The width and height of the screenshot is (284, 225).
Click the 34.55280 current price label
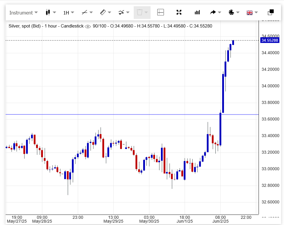coord(269,40)
